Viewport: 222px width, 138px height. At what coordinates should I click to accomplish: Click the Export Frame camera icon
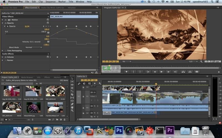(197, 72)
